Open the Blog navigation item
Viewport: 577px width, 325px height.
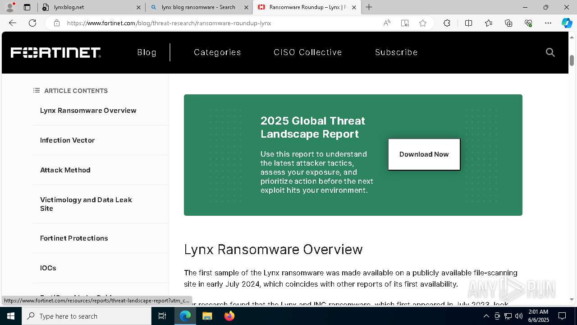(147, 52)
